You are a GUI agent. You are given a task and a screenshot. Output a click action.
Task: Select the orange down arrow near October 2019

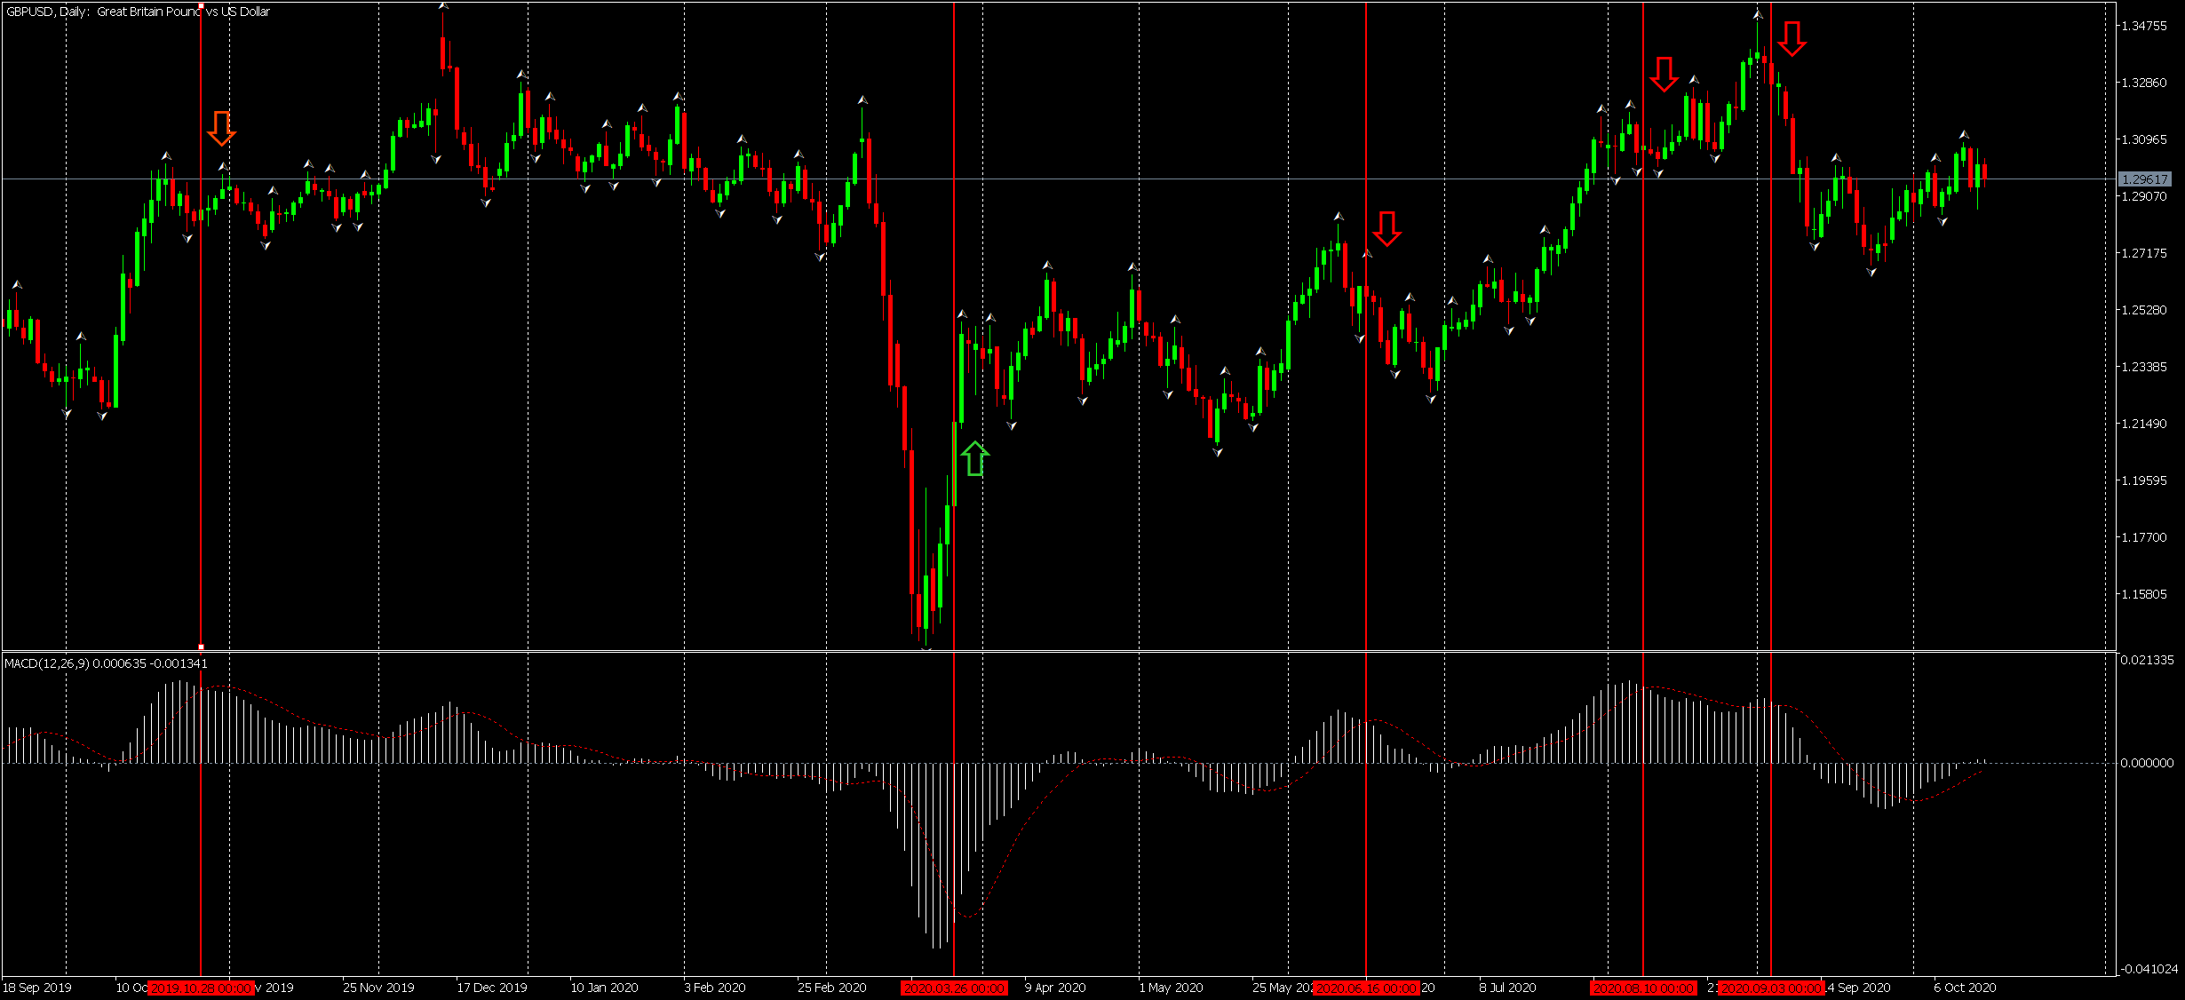tap(221, 129)
